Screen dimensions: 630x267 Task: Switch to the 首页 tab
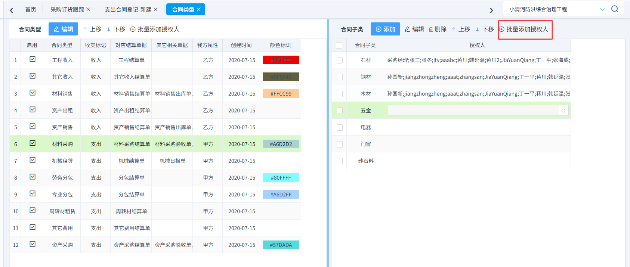pos(31,9)
